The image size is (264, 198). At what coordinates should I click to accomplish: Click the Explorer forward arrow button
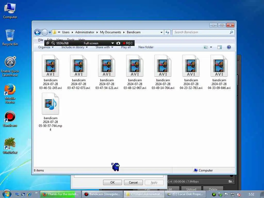pos(45,32)
